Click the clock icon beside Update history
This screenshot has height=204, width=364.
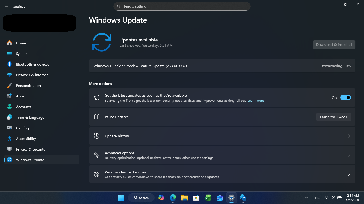click(97, 136)
